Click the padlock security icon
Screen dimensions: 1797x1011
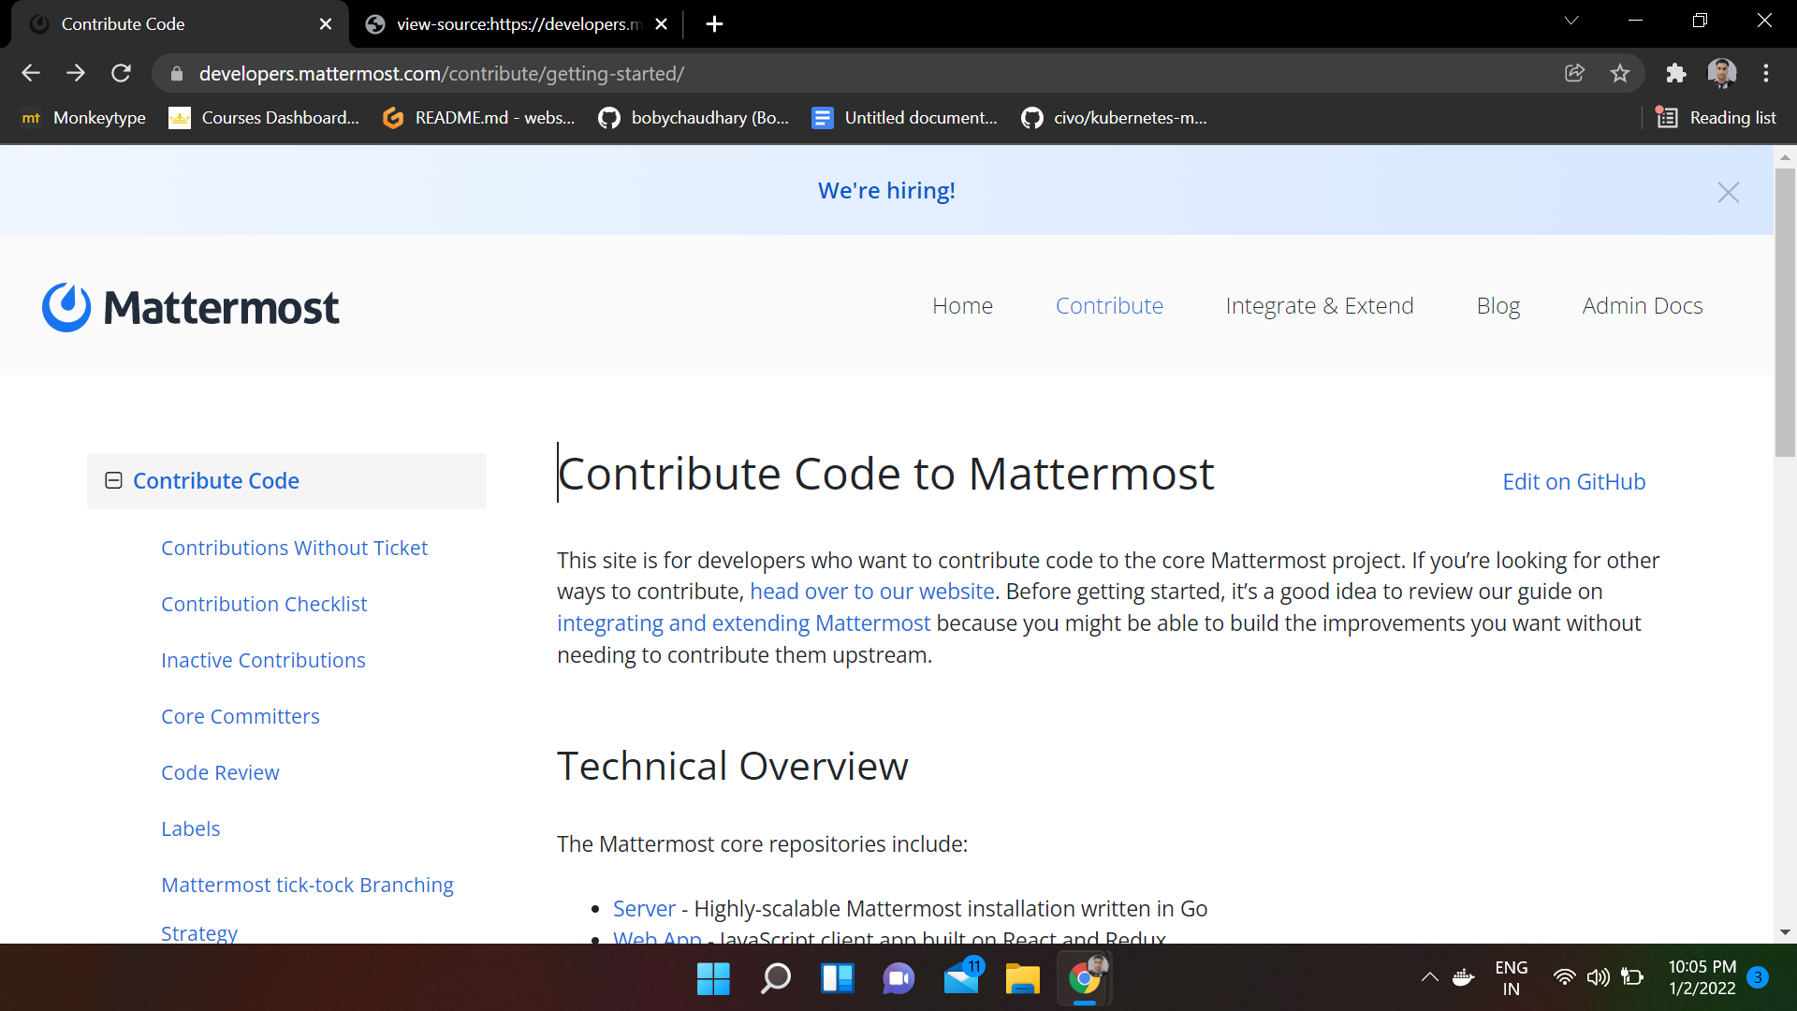click(175, 73)
